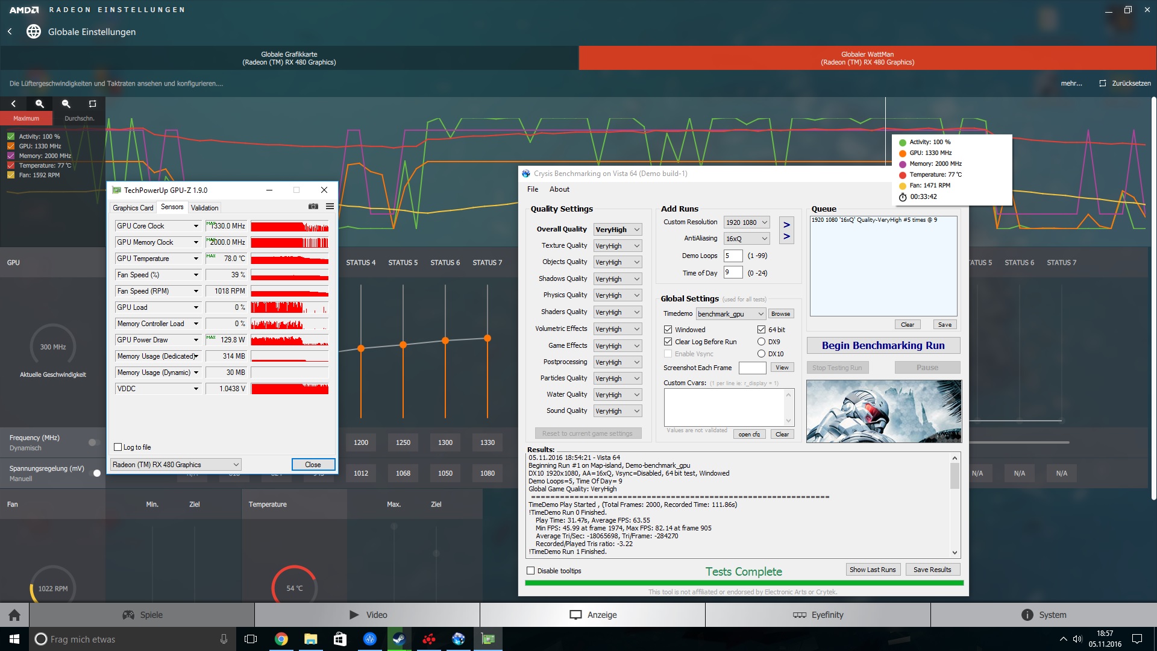Uncheck the Windowed checkbox
Screen dimensions: 1157x651
668,330
